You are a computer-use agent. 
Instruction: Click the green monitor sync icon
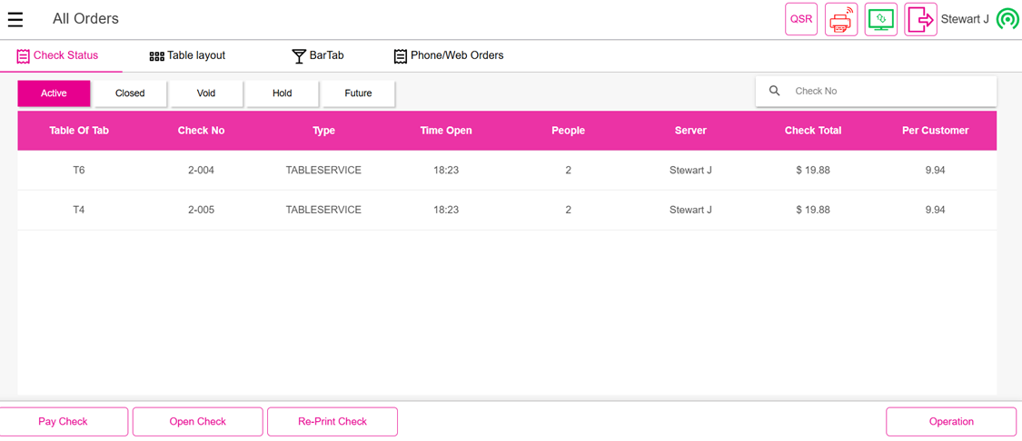click(x=880, y=19)
